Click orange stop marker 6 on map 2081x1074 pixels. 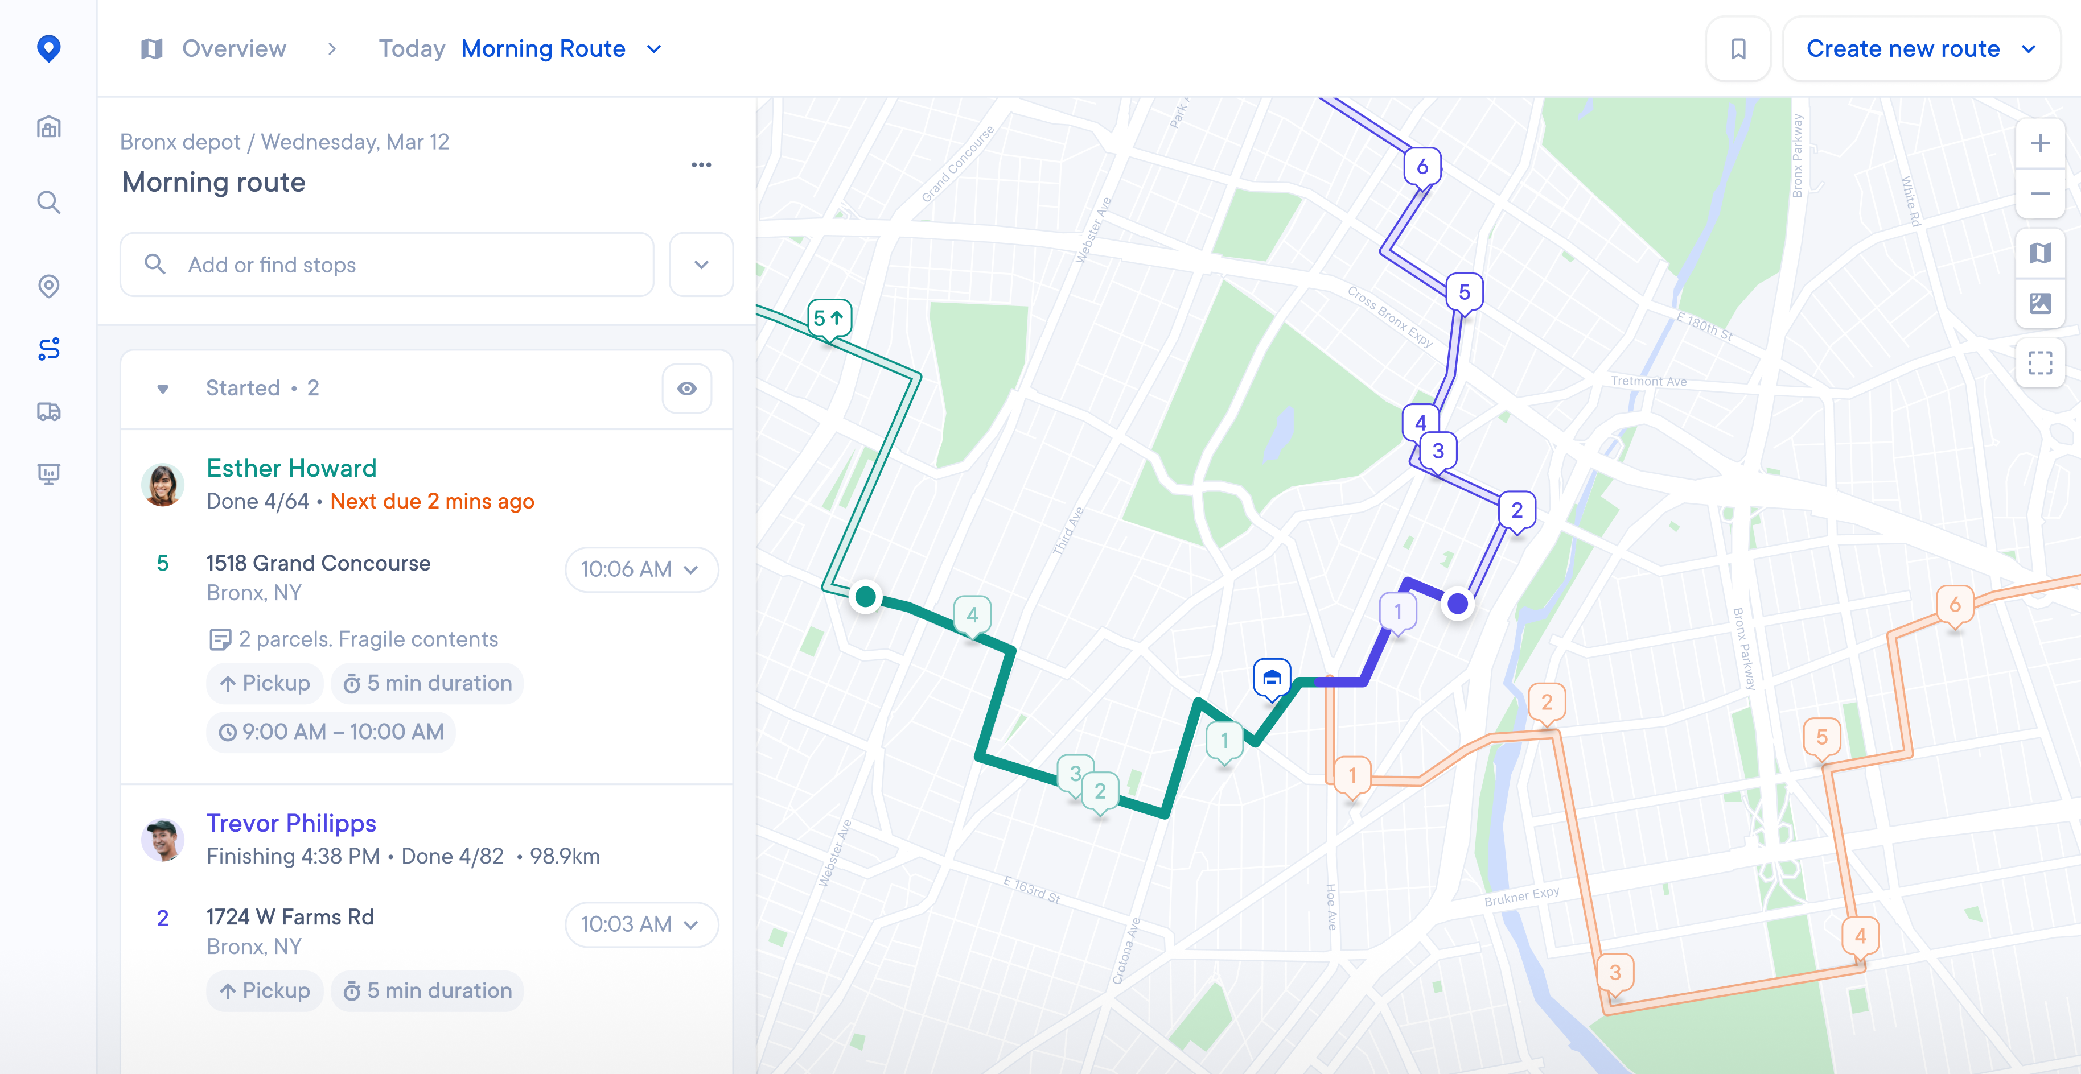1954,605
